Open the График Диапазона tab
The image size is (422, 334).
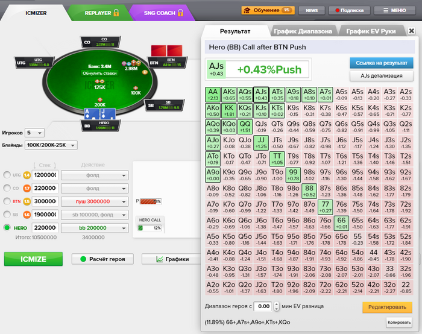[x=303, y=31]
